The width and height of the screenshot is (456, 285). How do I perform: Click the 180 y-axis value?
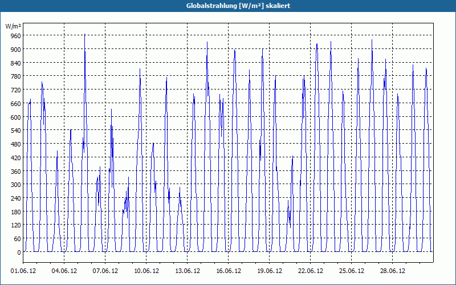click(x=16, y=212)
